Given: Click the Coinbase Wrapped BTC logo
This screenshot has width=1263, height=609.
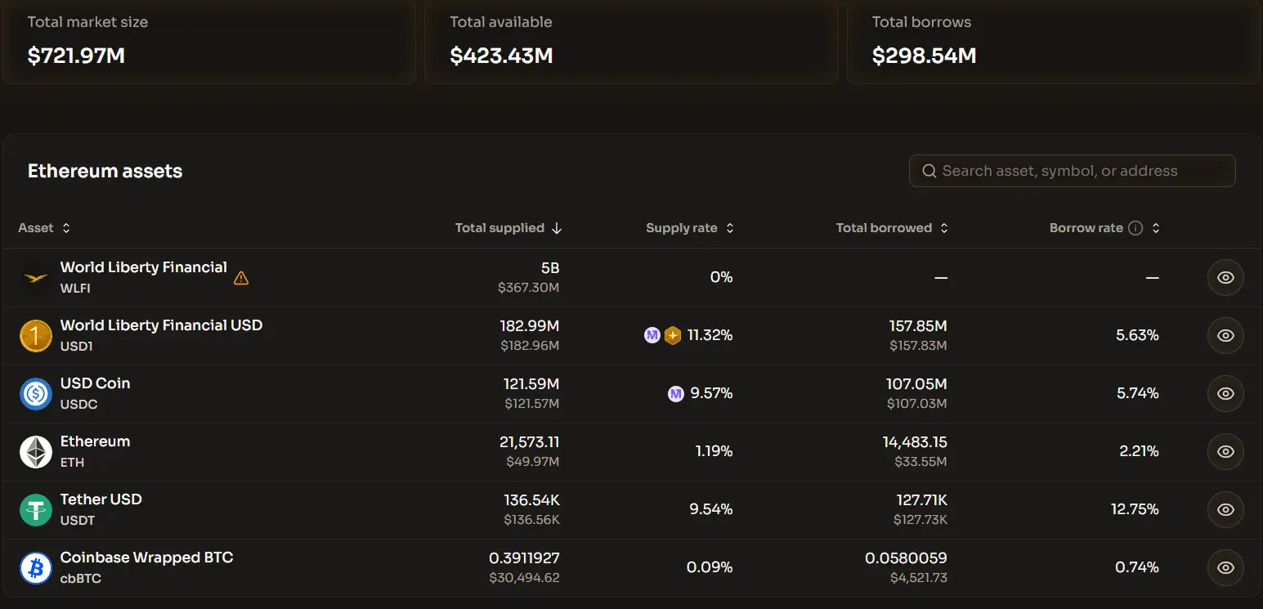Looking at the screenshot, I should click(36, 568).
